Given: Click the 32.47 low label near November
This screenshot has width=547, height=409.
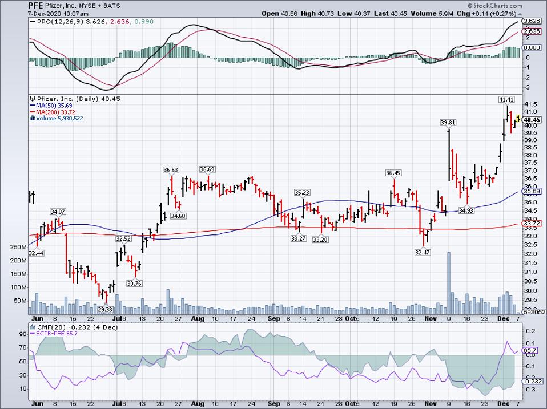Looking at the screenshot, I should [422, 252].
